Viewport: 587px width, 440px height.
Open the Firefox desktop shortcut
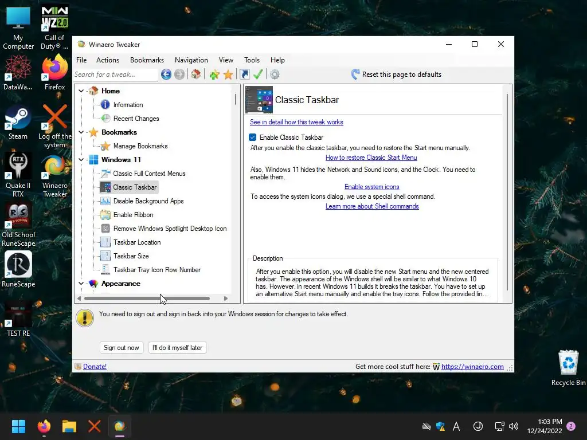click(x=54, y=73)
